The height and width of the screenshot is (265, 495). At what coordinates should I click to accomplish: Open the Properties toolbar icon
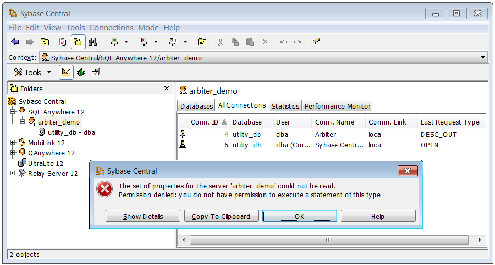tap(316, 42)
